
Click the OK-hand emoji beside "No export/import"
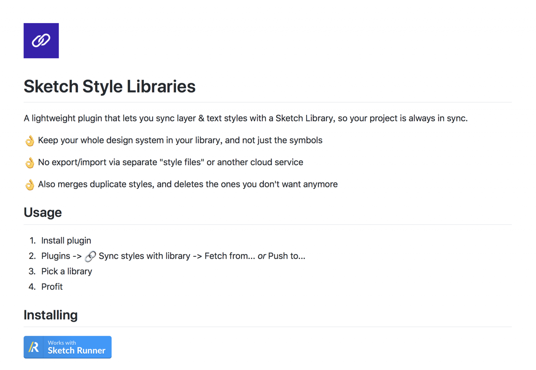(x=30, y=163)
